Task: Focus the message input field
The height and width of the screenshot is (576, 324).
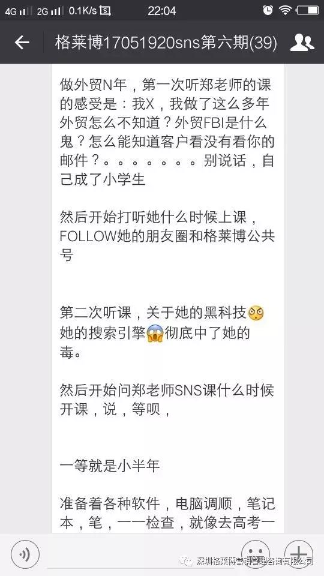Action: pyautogui.click(x=140, y=554)
